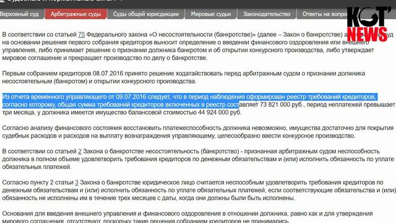Image resolution: width=396 pixels, height=223 pixels.
Task: Open the article 3 link after пункту 2
Action: click(77, 182)
